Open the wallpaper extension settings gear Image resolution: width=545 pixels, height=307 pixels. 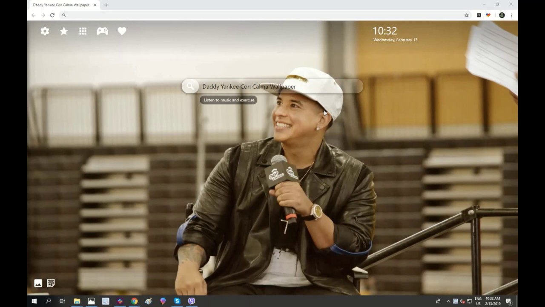tap(45, 31)
